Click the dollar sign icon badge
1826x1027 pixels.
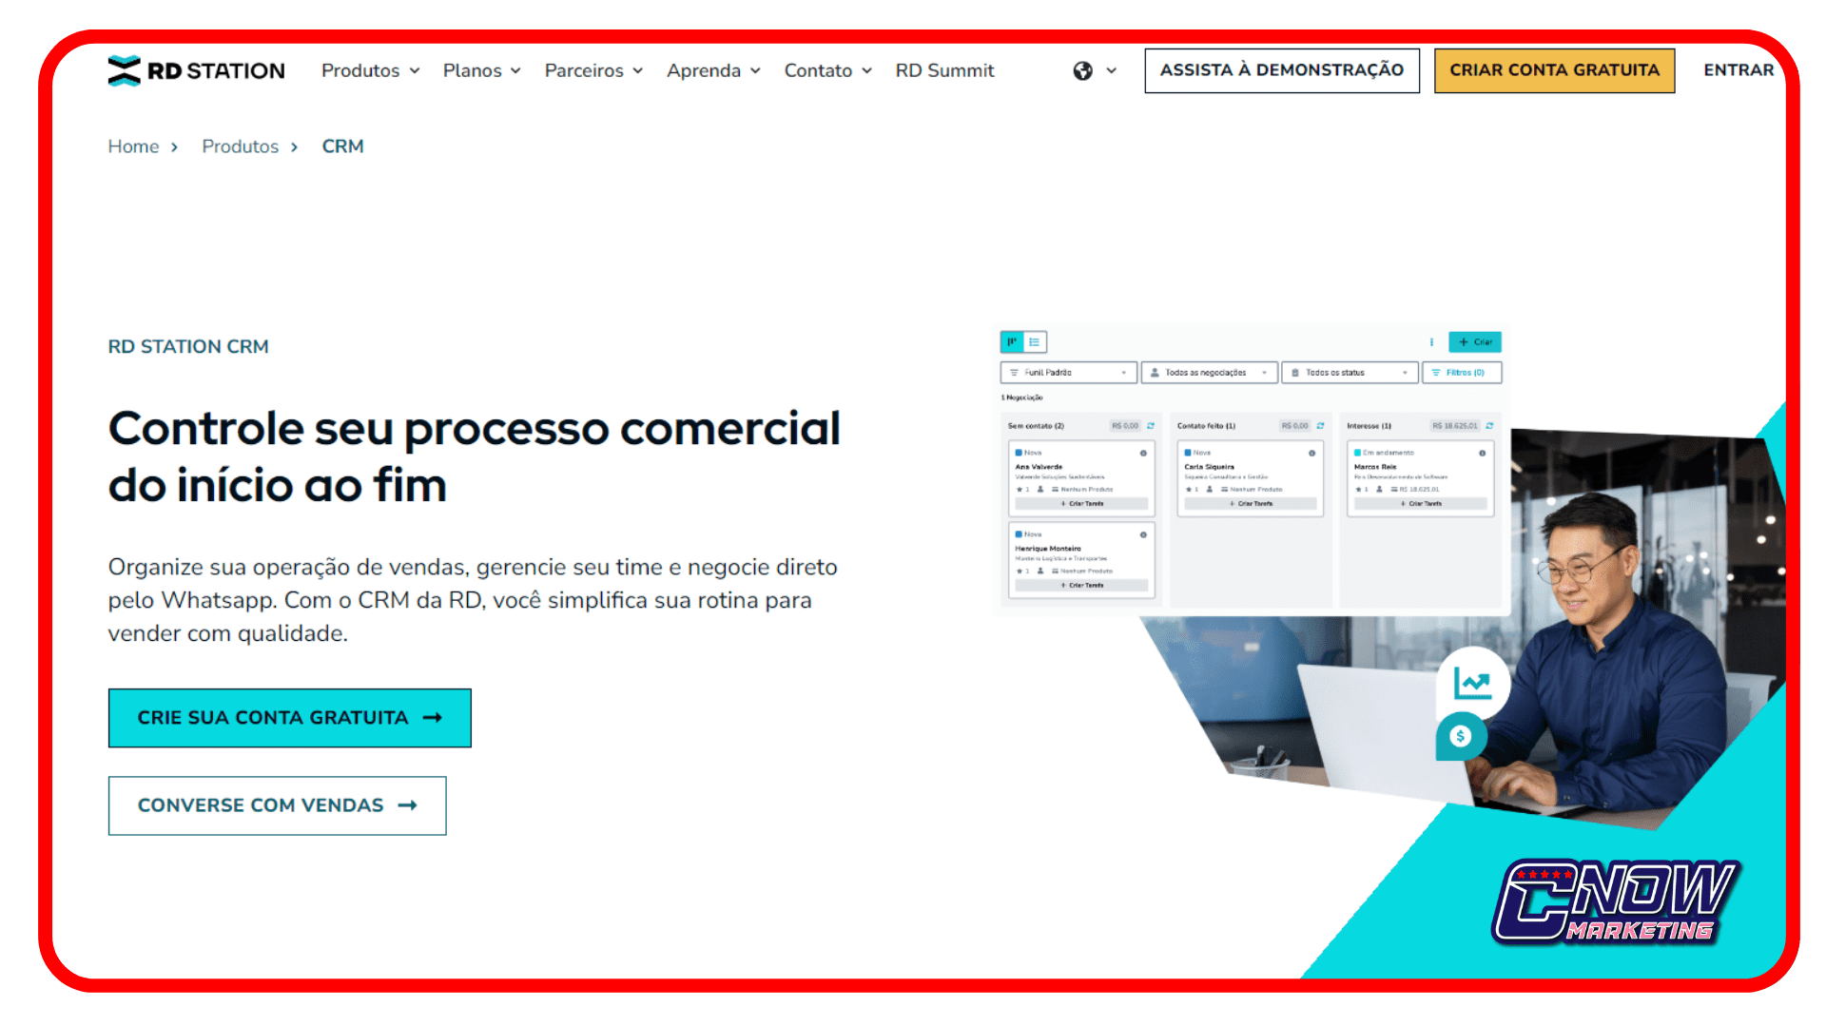click(1460, 736)
